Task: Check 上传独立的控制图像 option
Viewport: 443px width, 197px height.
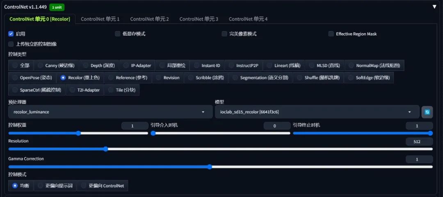Action: (x=11, y=44)
